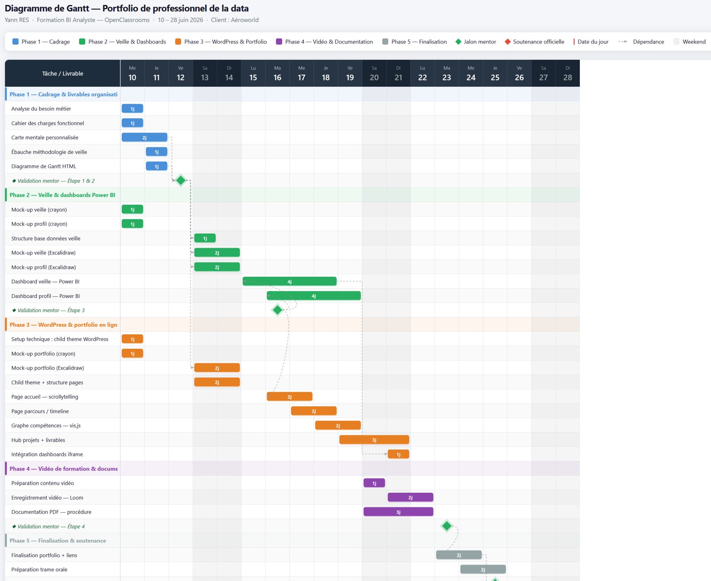Click the red Soutenance officielle diamond legend icon
Viewport: 711px width, 581px height.
(x=507, y=42)
